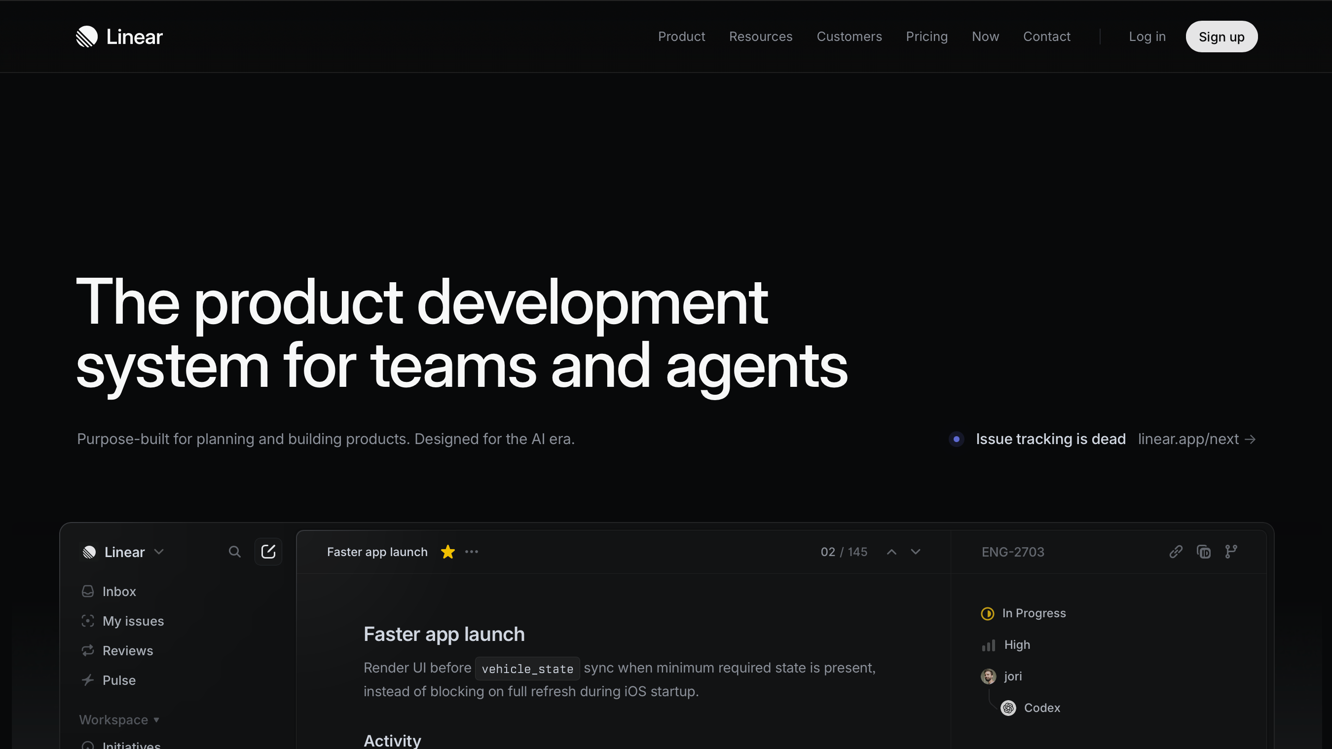Toggle the favorite star on Faster app launch

(x=448, y=552)
